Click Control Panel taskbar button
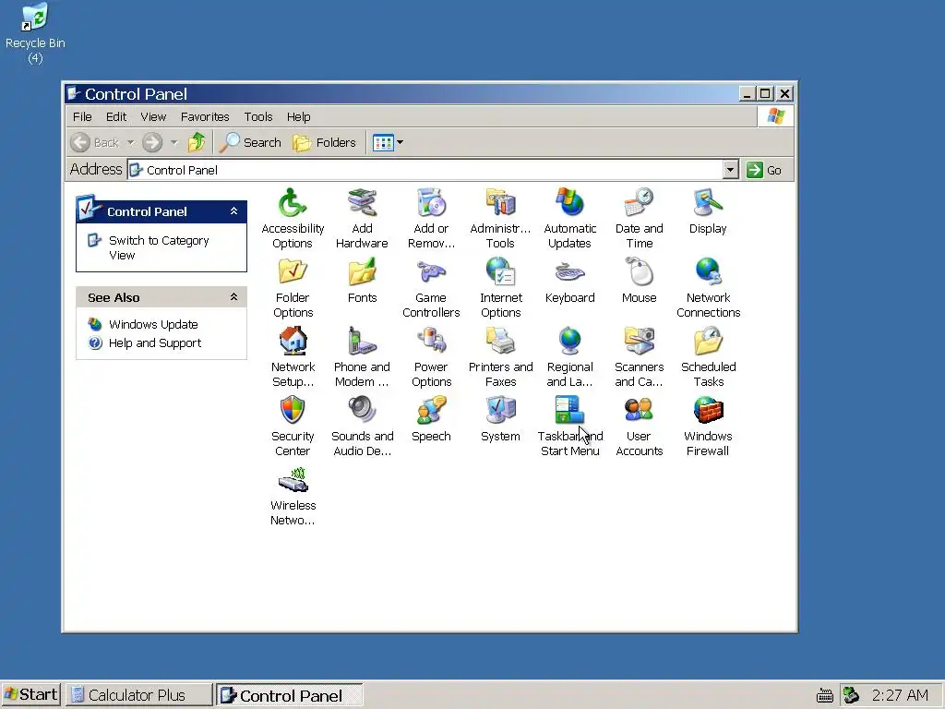The height and width of the screenshot is (709, 945). pos(289,695)
